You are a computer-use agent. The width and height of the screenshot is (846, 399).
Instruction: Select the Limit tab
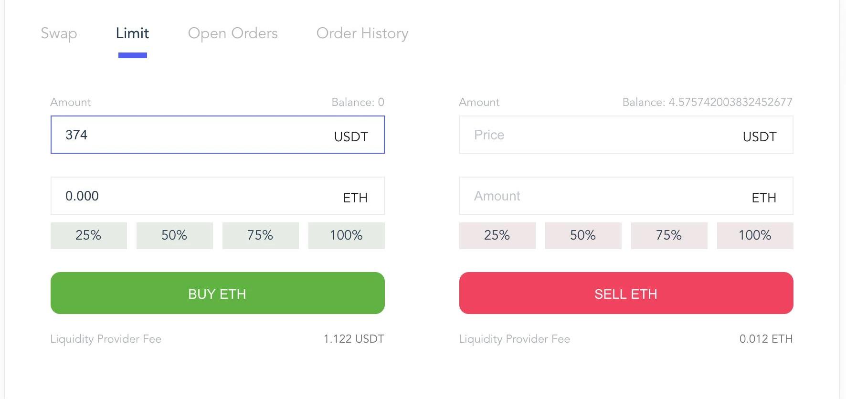tap(132, 33)
